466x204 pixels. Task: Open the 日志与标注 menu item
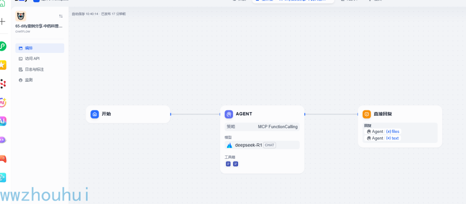pyautogui.click(x=40, y=69)
